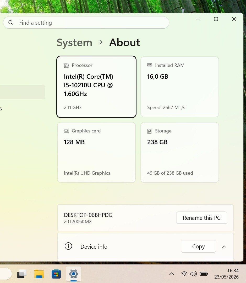Click the highlighted sidebar item

(x=23, y=92)
